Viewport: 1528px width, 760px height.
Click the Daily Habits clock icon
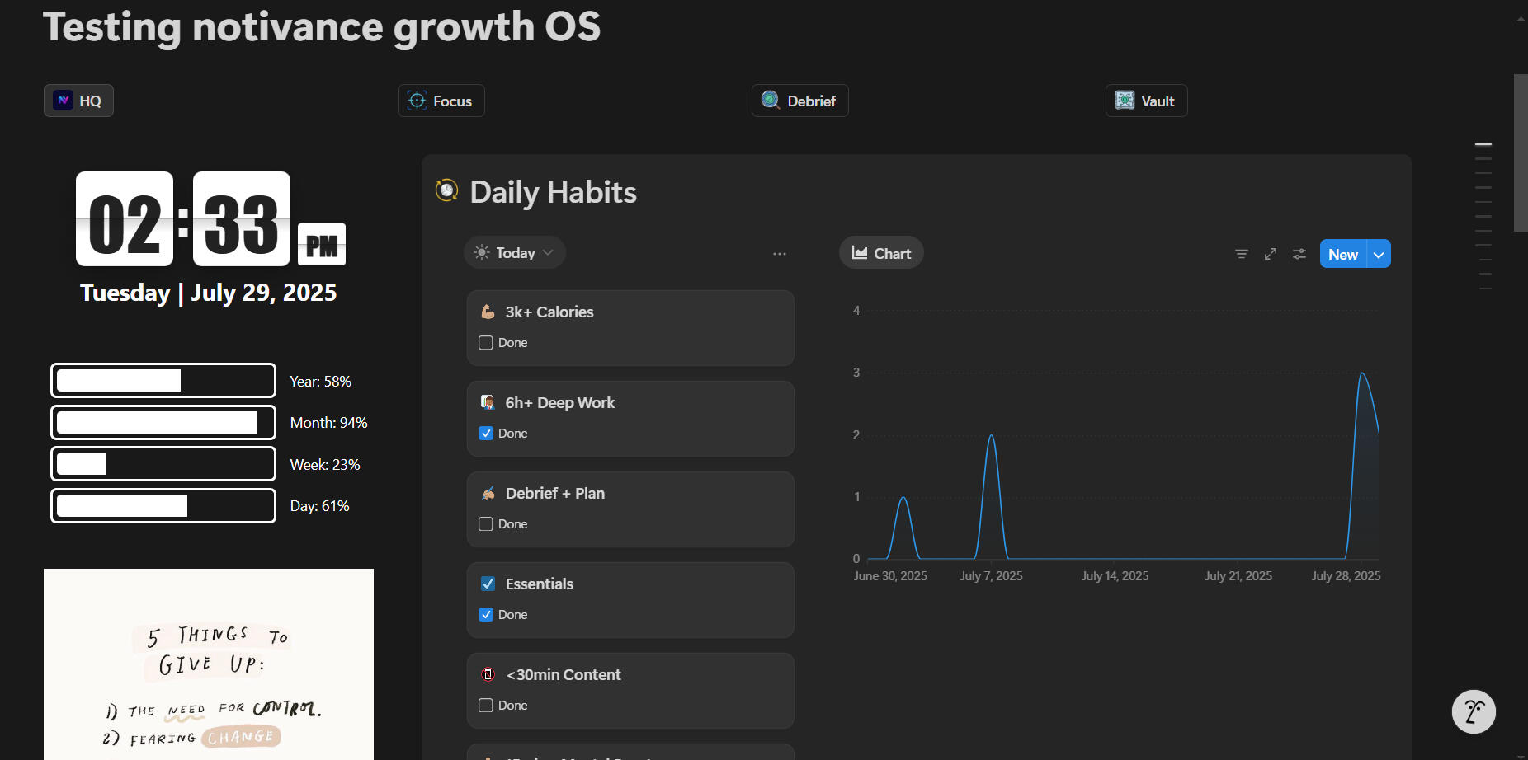tap(447, 190)
